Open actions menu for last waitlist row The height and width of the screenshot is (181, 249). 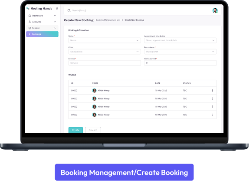tap(212, 115)
